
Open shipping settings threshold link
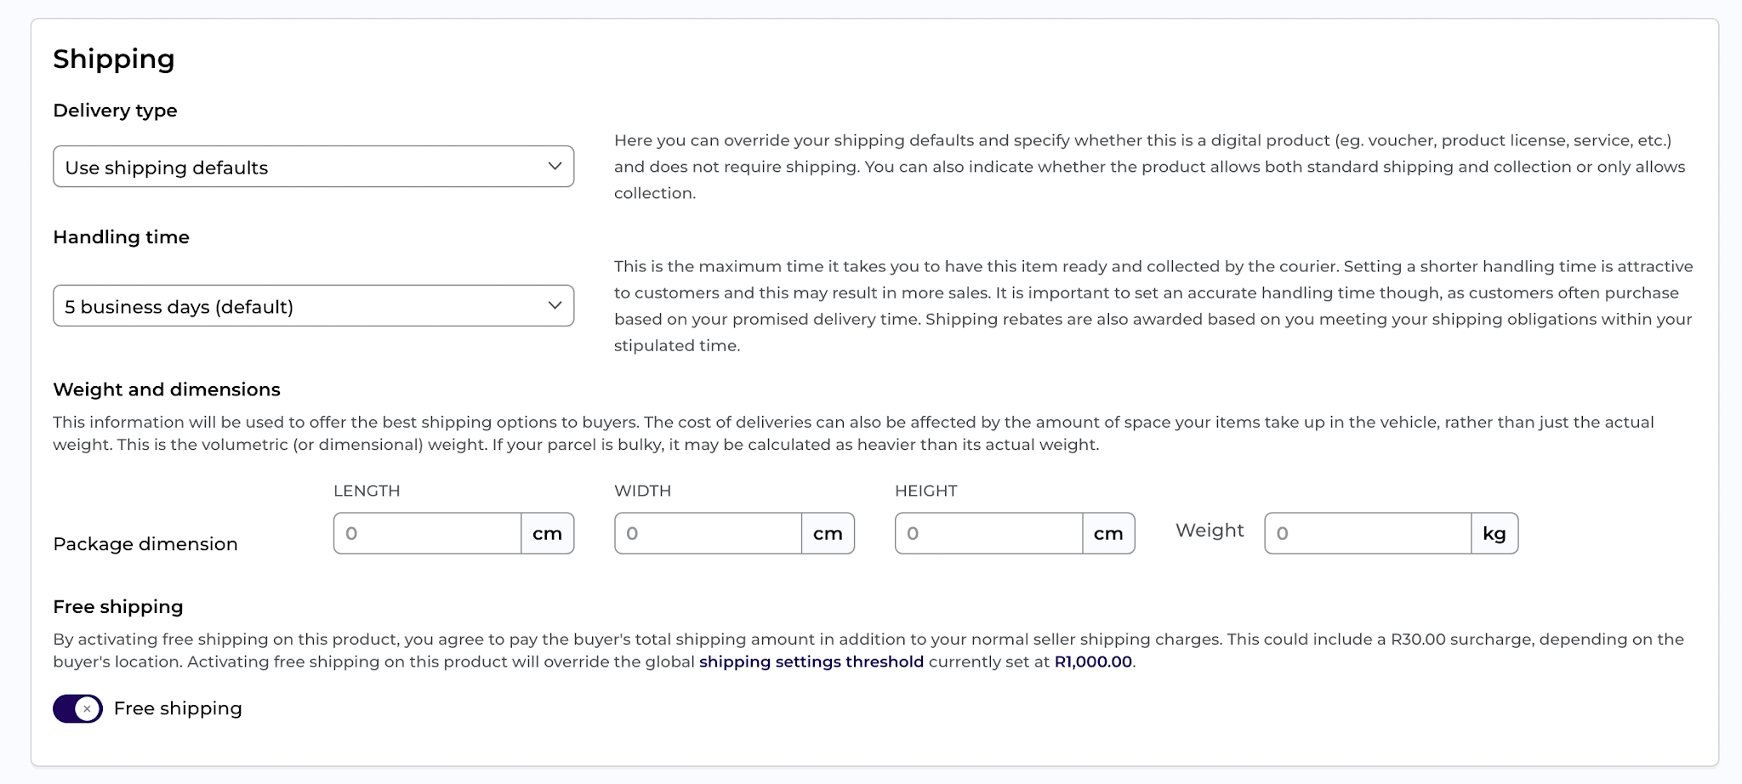(811, 662)
